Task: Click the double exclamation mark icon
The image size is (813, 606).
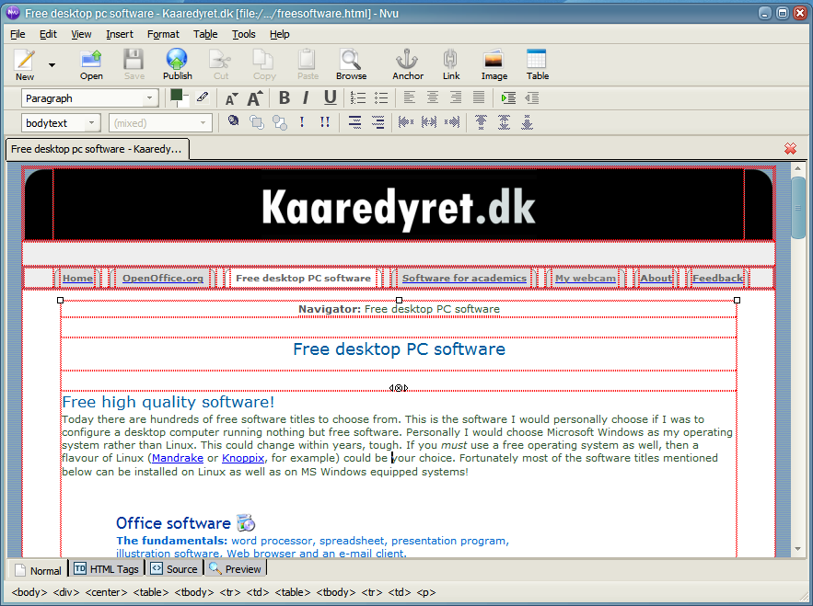Action: [325, 122]
